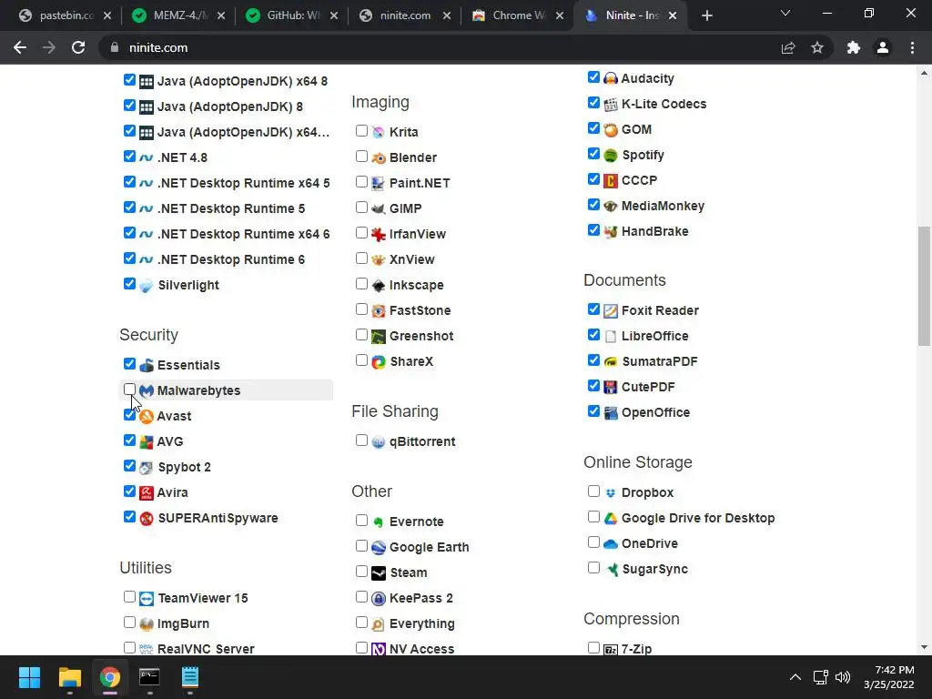Click the K-Lite Codecs label
This screenshot has height=699, width=932.
[664, 104]
